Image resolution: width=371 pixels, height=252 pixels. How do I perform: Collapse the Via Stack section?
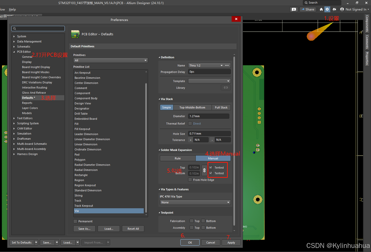[x=159, y=99]
